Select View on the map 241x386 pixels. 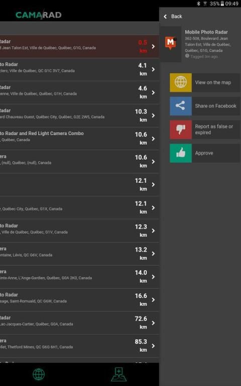(x=213, y=82)
